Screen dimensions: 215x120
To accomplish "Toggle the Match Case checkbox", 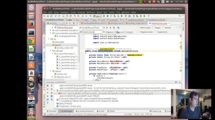I will pyautogui.click(x=138, y=28).
